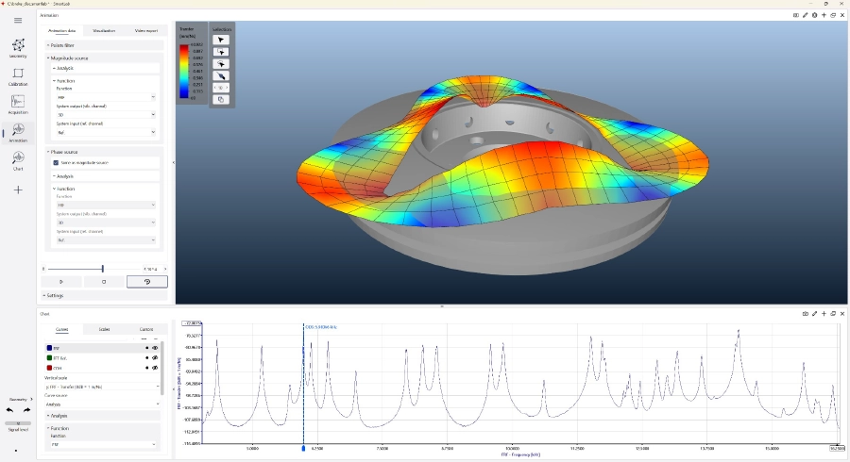Image resolution: width=850 pixels, height=462 pixels.
Task: Click the undo arrow icon
Action: coord(9,410)
